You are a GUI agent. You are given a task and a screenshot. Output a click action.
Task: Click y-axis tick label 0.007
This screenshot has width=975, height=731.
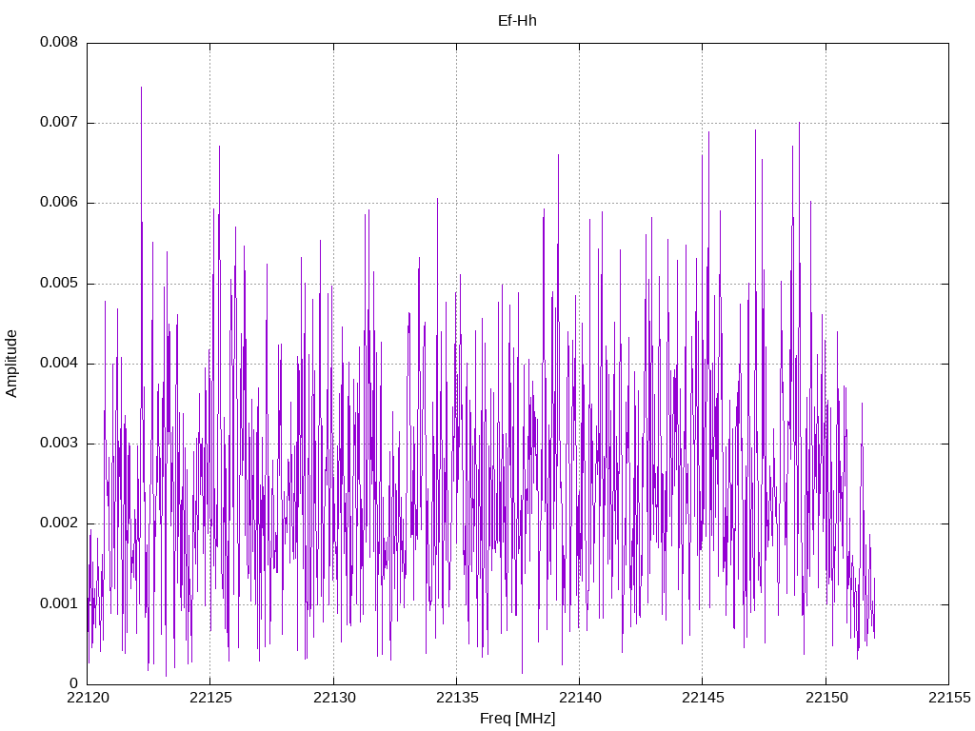click(59, 123)
